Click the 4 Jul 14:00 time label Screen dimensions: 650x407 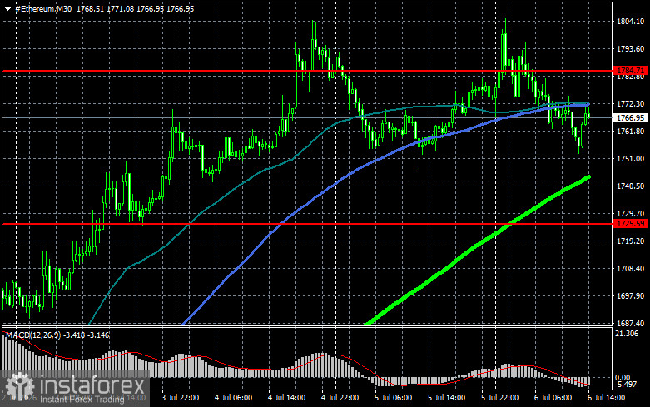point(286,398)
